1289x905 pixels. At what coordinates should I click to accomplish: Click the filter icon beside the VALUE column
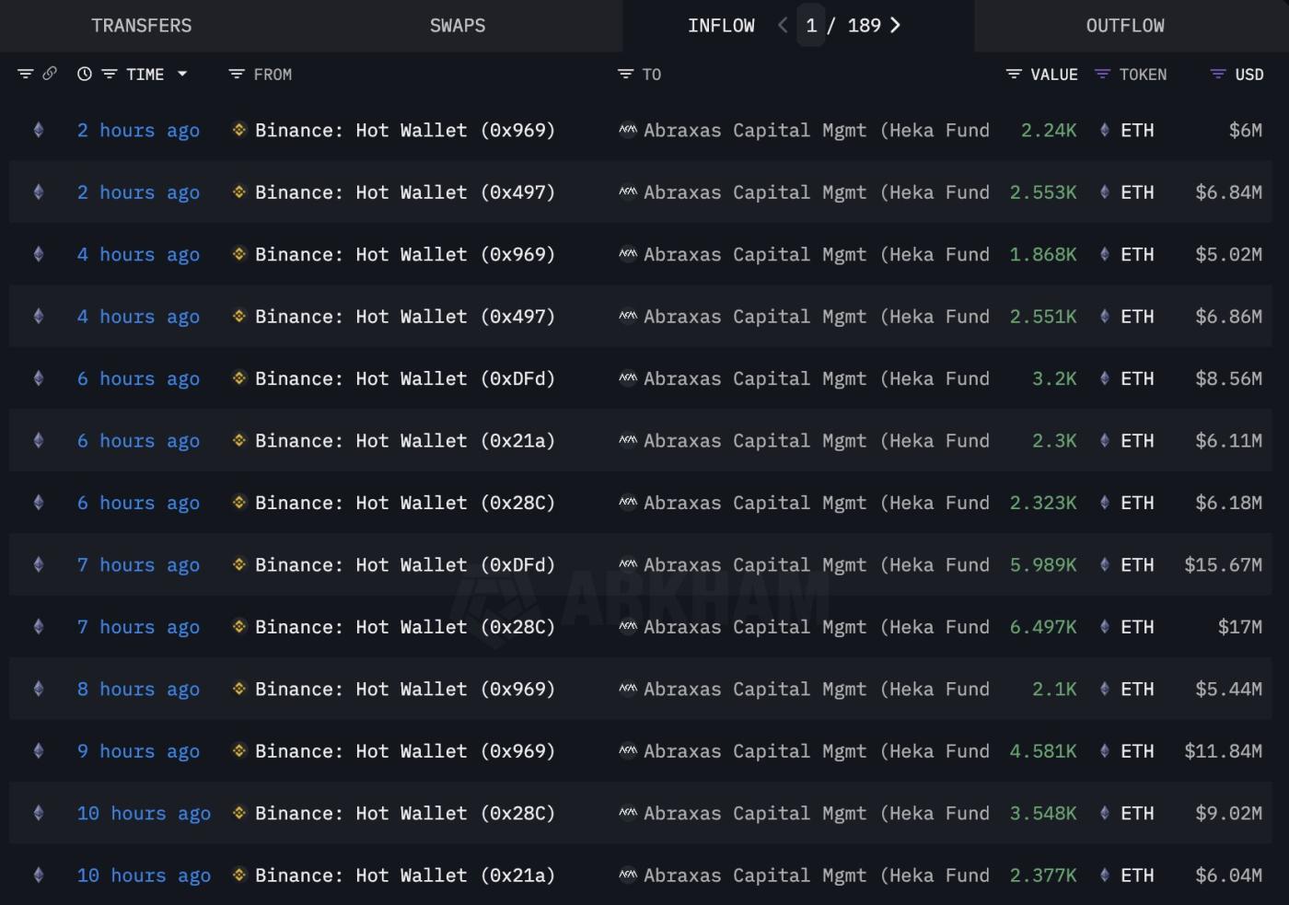pyautogui.click(x=1014, y=74)
